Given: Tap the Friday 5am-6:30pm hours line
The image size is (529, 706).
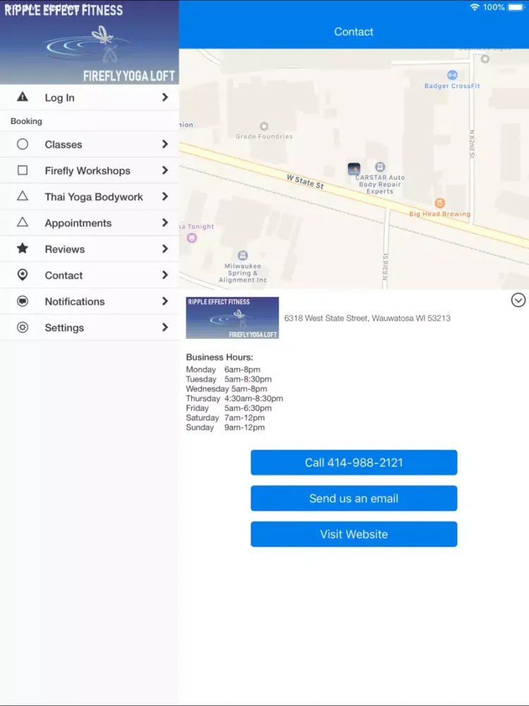Looking at the screenshot, I should click(229, 408).
